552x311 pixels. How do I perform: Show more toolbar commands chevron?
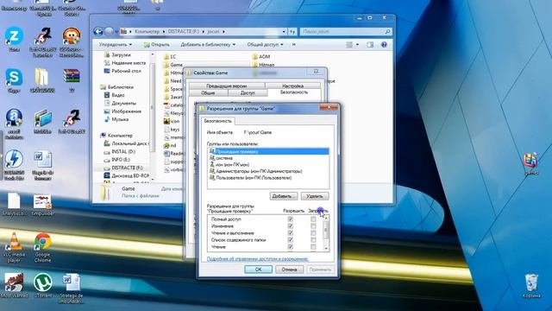coord(294,44)
